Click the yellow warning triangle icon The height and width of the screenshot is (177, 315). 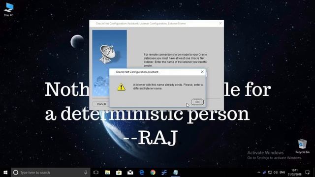(122, 87)
